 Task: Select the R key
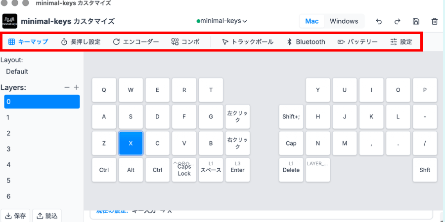(x=184, y=90)
